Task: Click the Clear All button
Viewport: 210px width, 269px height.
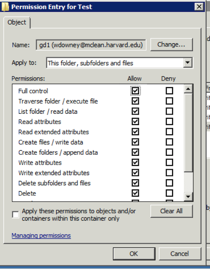Action: coord(171,211)
